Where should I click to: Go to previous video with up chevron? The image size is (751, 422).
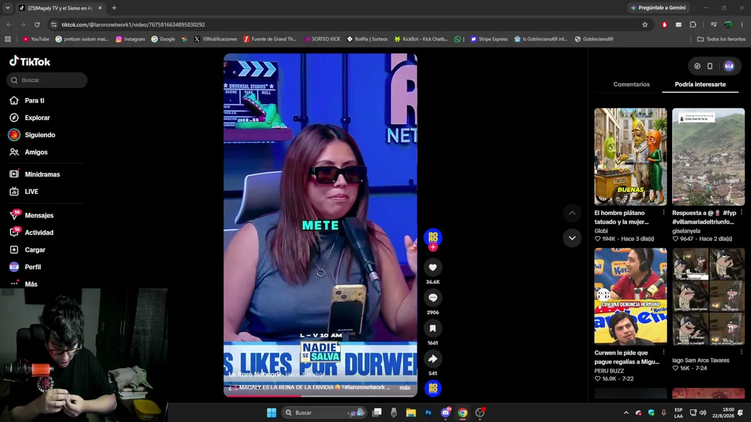(x=572, y=213)
